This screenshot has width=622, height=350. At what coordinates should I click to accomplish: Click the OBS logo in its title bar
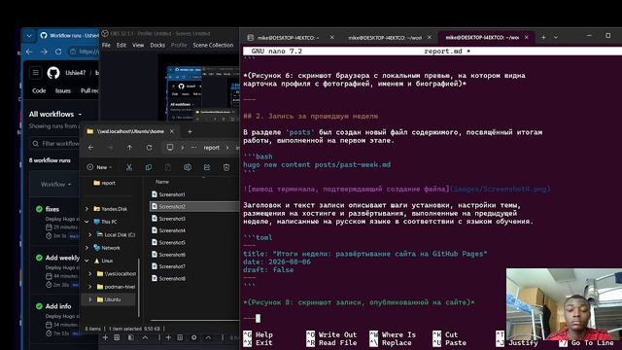(105, 34)
